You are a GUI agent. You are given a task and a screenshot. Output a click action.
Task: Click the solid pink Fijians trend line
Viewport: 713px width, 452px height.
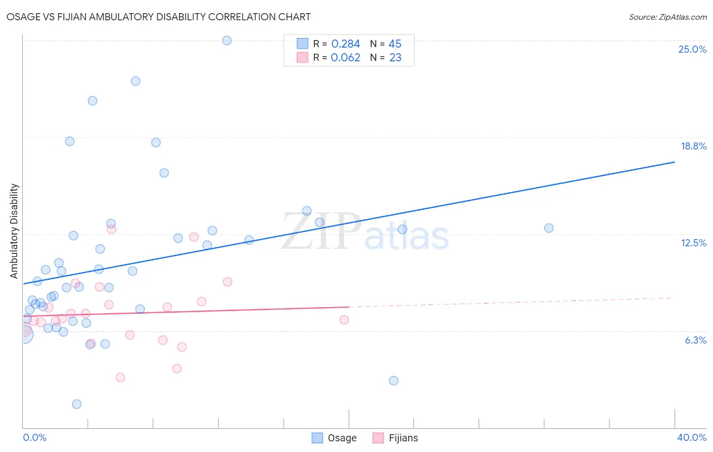(x=186, y=311)
